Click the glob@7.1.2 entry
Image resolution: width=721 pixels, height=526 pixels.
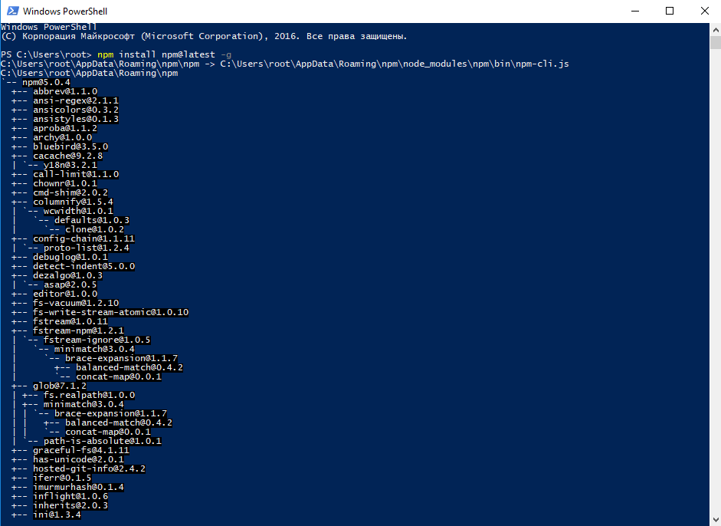point(59,386)
